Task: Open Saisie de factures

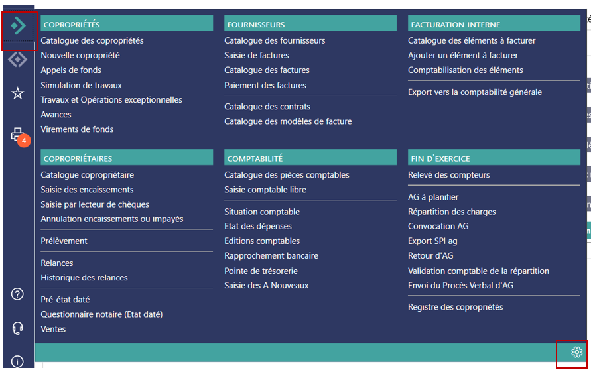Action: point(256,56)
